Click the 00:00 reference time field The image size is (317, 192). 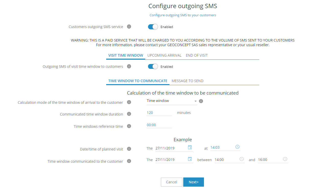tap(159, 125)
